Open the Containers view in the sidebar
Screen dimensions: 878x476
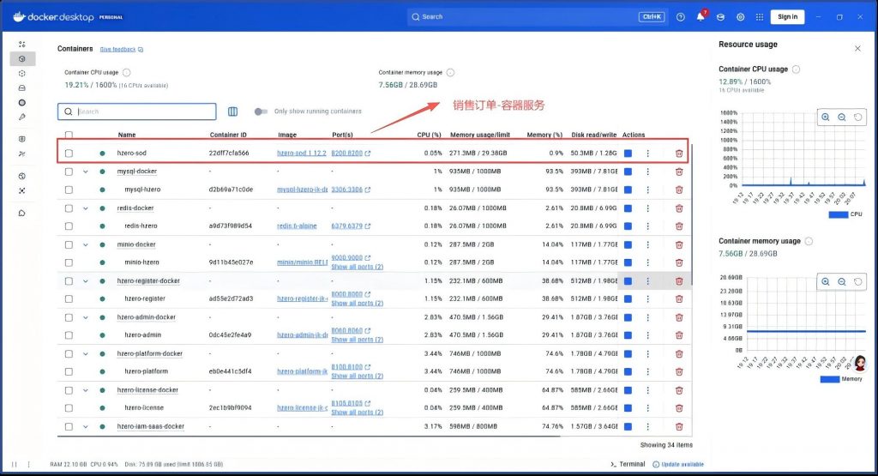pyautogui.click(x=22, y=58)
